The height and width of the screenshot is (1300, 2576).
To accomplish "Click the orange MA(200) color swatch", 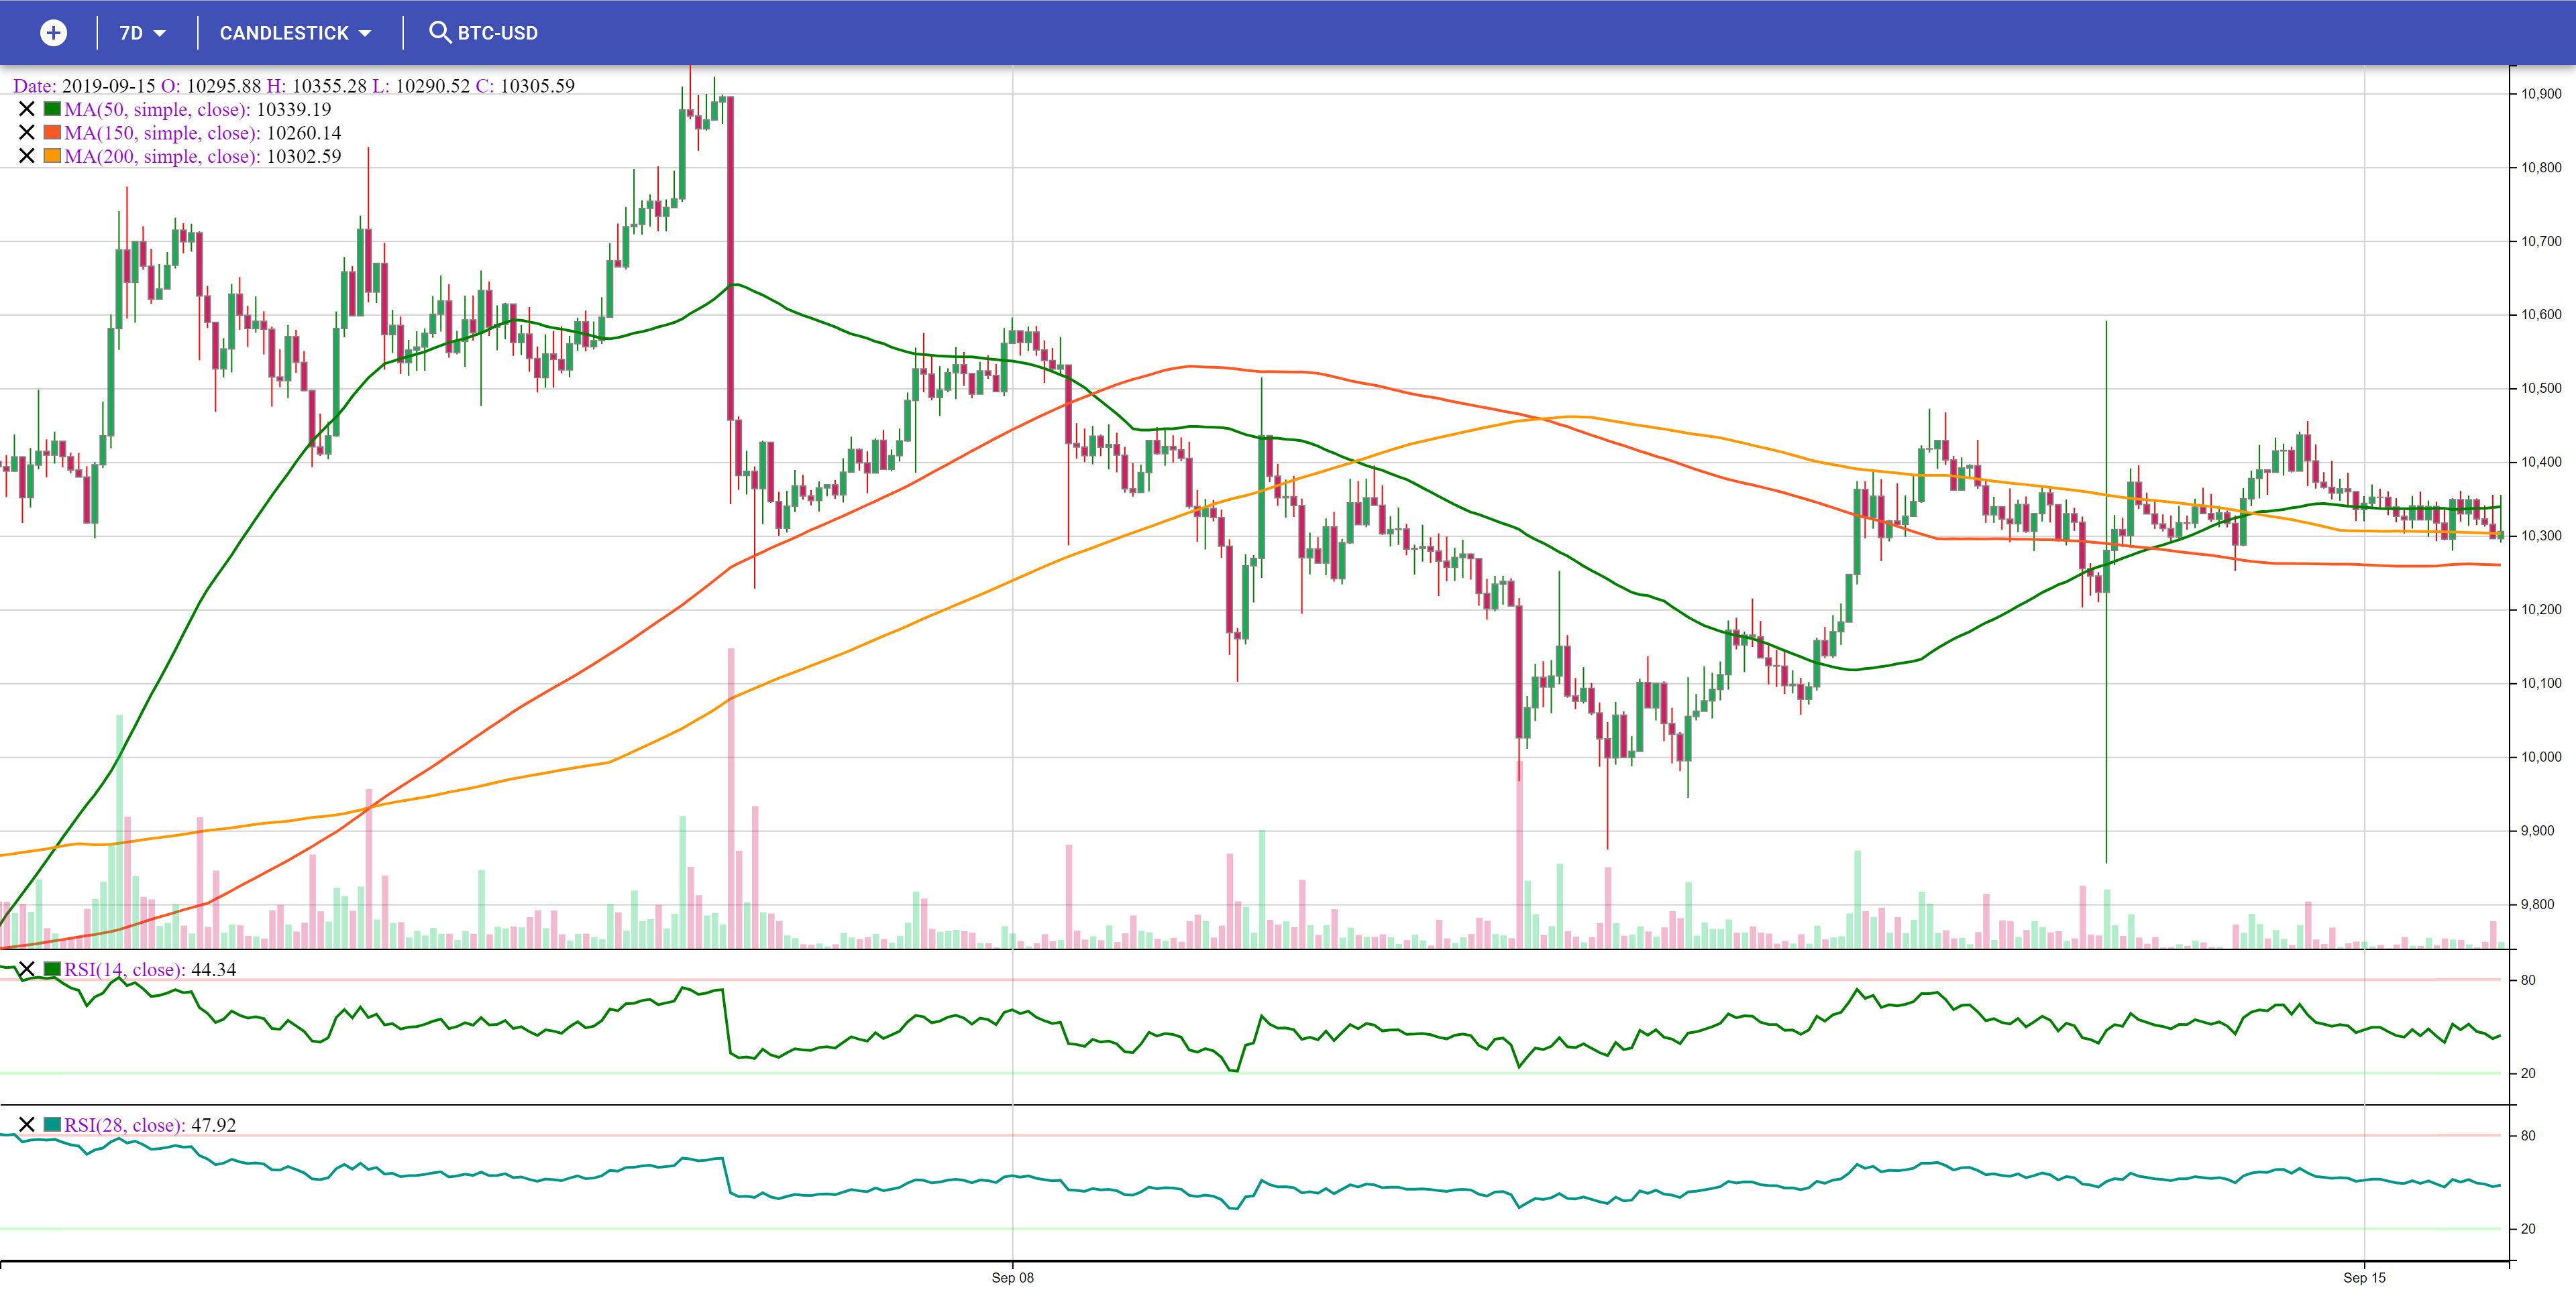I will point(52,156).
